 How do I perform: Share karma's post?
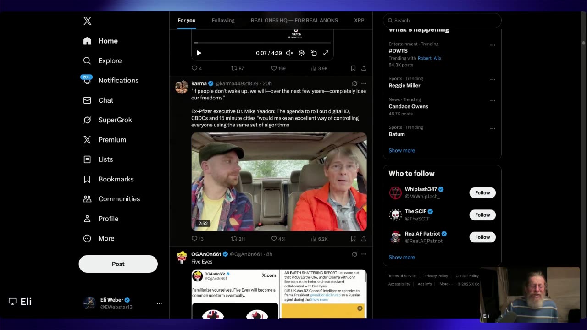364,239
